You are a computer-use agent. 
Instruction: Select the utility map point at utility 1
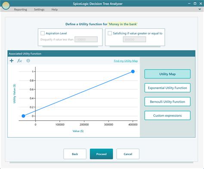pos(133,72)
